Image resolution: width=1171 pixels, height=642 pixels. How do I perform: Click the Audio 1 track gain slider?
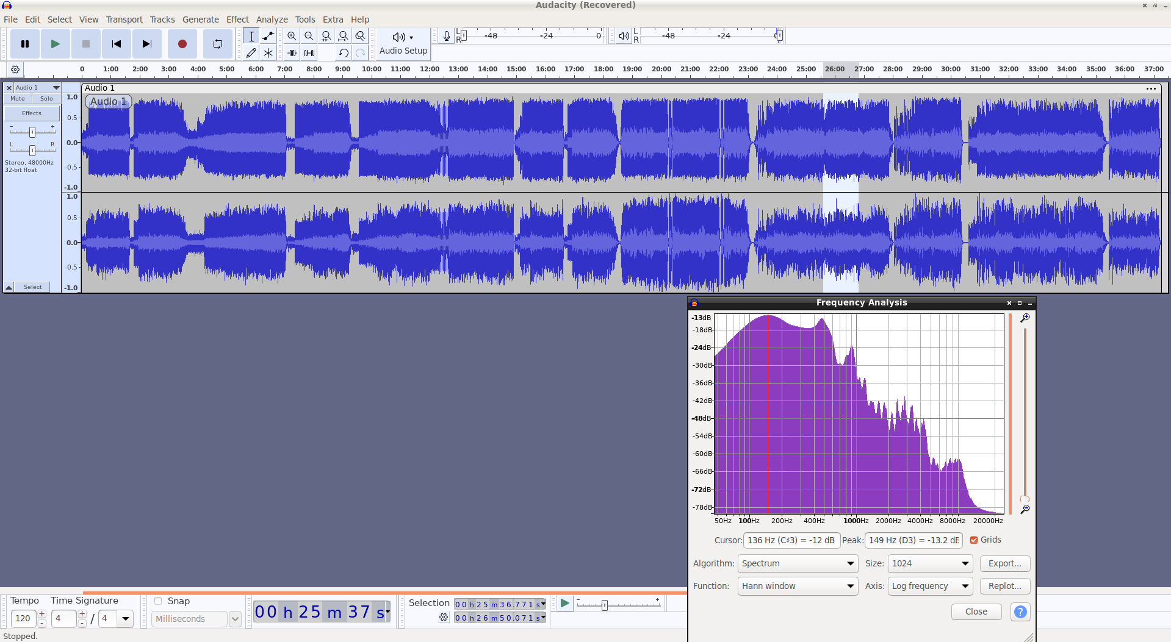pyautogui.click(x=32, y=131)
